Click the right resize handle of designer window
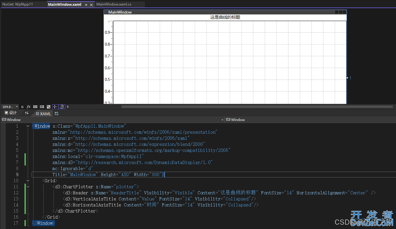Image resolution: width=396 pixels, height=229 pixels. 347,78
